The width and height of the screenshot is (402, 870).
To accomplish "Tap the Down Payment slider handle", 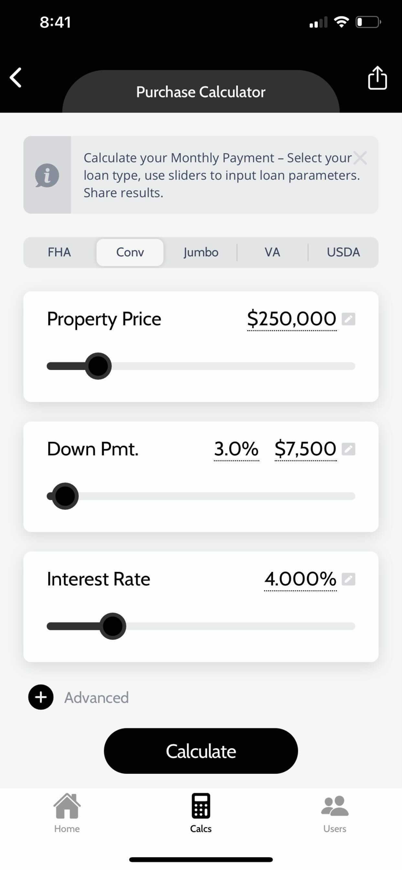I will [64, 496].
